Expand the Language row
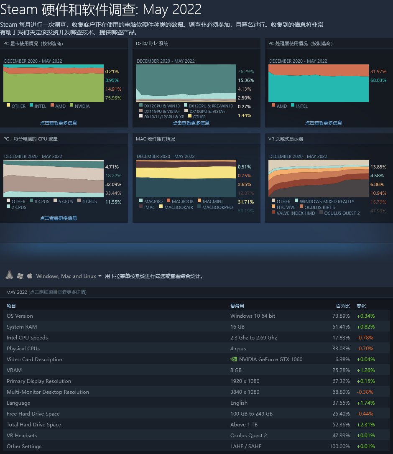The height and width of the screenshot is (454, 393). click(18, 403)
